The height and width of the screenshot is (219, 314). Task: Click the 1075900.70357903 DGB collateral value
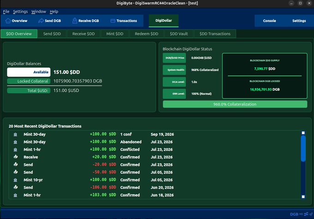click(78, 81)
